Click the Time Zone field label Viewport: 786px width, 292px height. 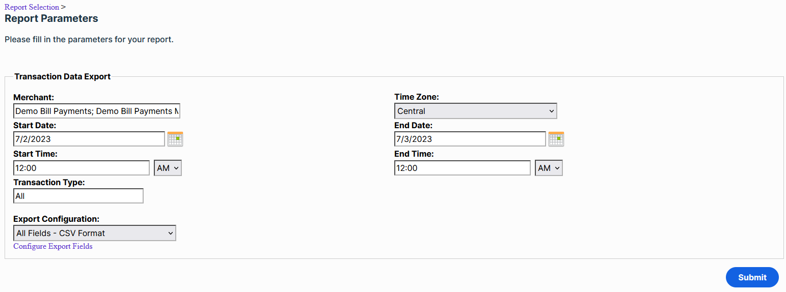417,97
